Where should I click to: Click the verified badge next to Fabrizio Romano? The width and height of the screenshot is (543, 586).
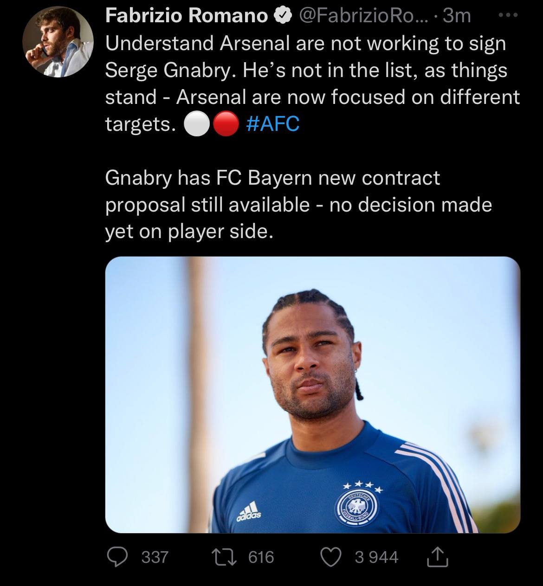[282, 16]
